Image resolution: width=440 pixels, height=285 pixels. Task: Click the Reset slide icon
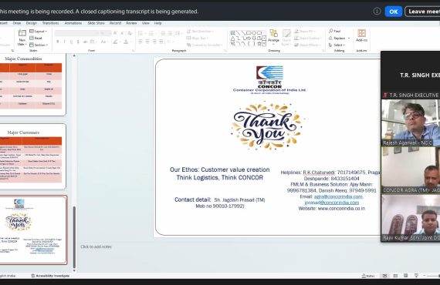[36, 38]
